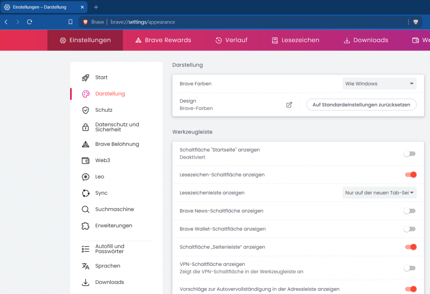This screenshot has height=294, width=430.
Task: Enable Schaltfläche "Startseite" anzeigen toggle
Action: point(409,154)
